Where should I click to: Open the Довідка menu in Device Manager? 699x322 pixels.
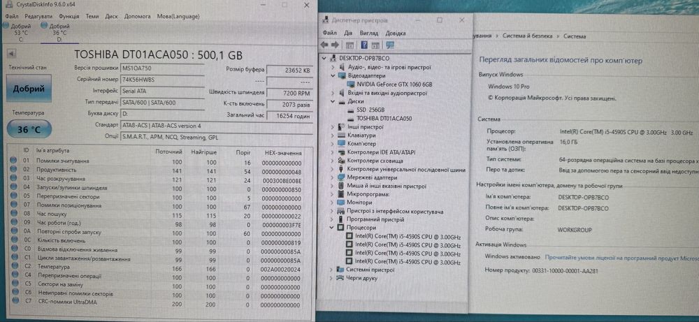(x=396, y=34)
